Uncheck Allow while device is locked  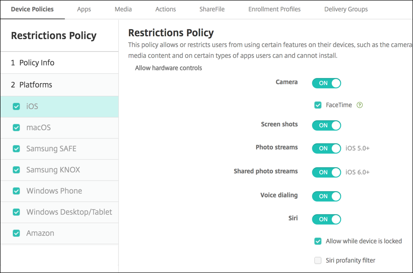click(318, 241)
